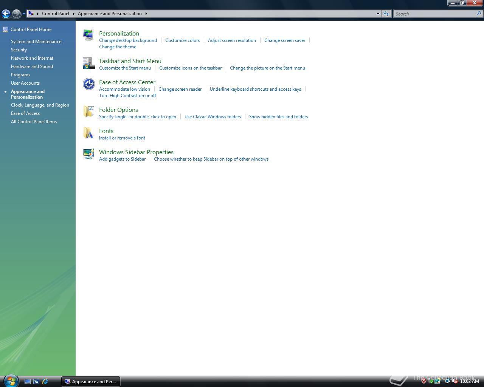Click Use Classic Windows folders
The image size is (484, 387).
click(213, 117)
